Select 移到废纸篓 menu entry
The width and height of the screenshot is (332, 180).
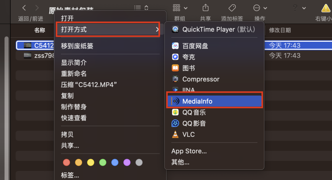77,46
